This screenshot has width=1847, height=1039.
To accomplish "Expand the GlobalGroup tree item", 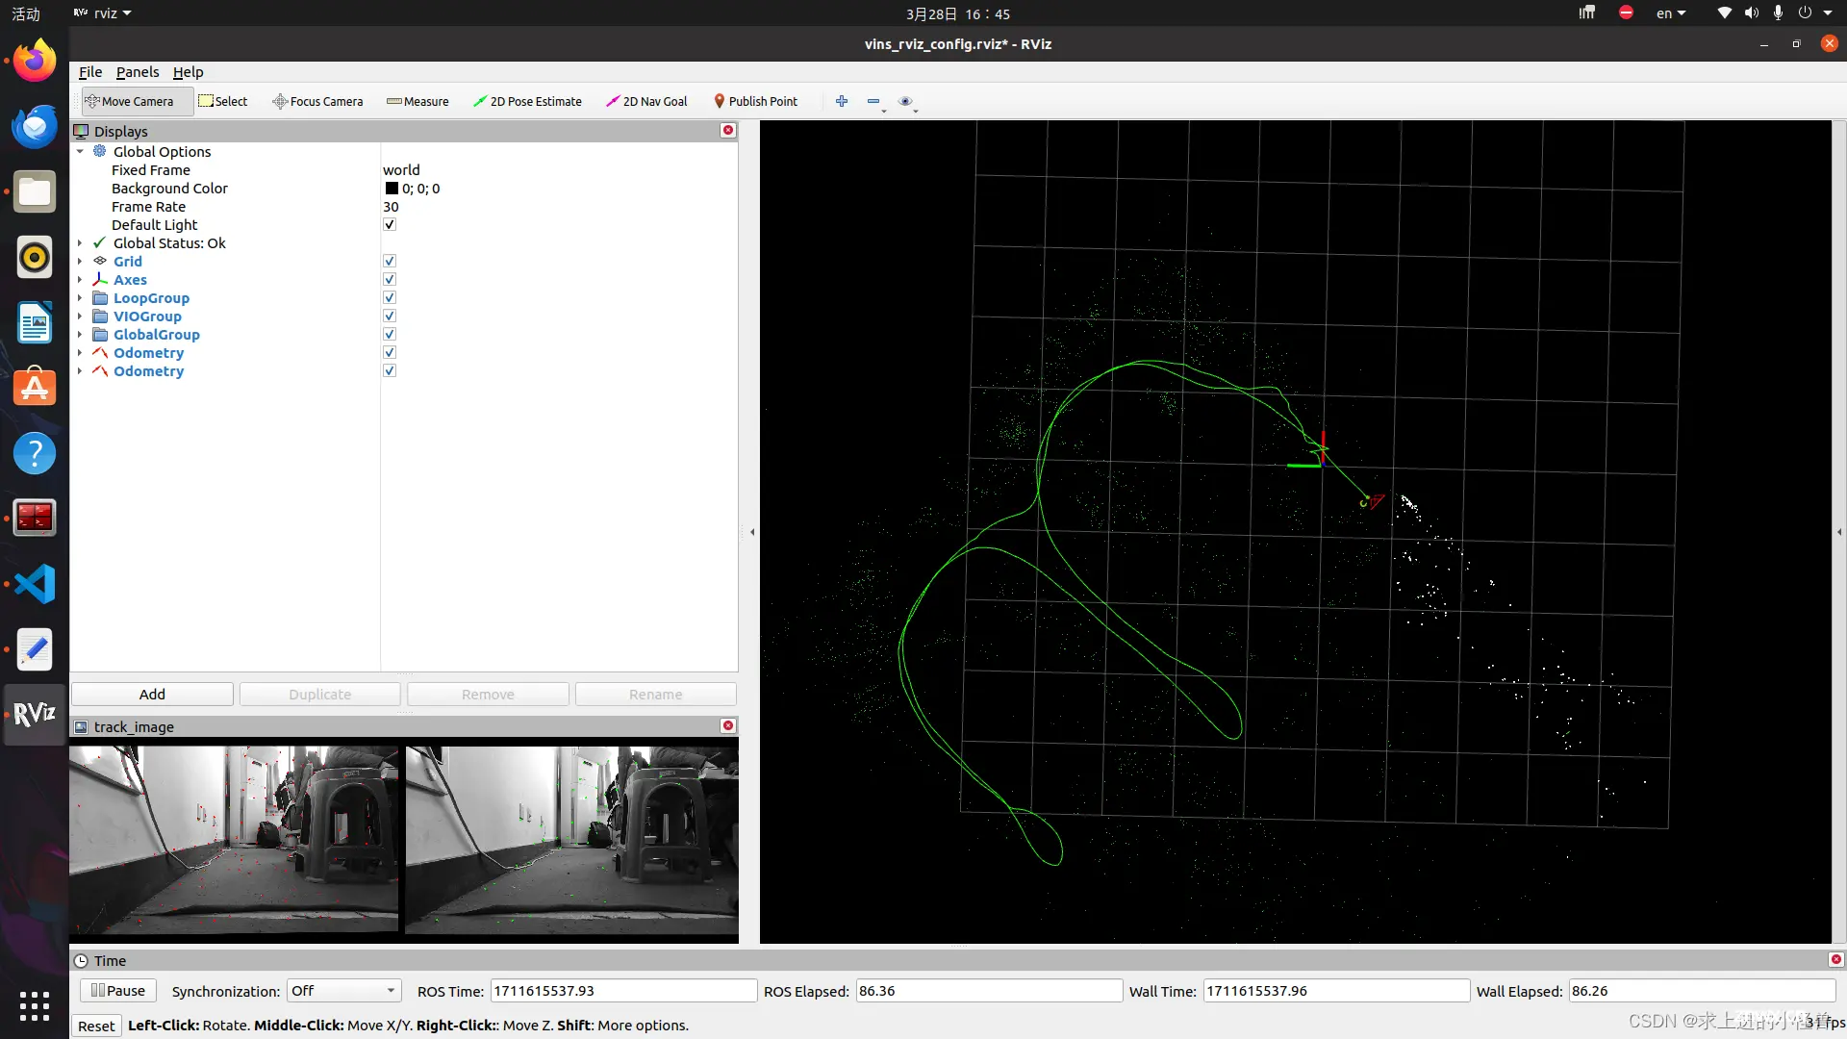I will (80, 334).
